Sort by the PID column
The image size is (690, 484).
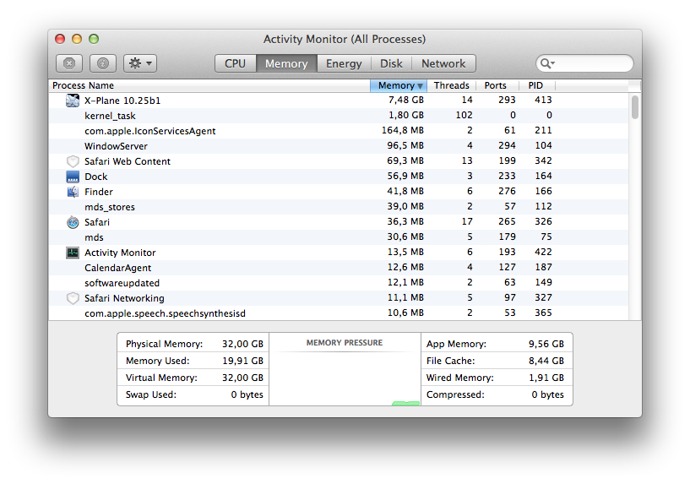click(x=536, y=85)
